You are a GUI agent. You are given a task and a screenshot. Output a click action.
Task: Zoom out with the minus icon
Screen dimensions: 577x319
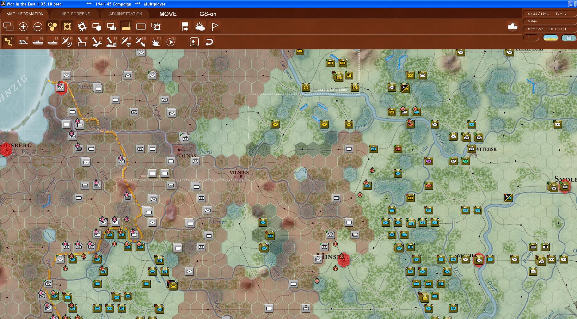pos(38,27)
